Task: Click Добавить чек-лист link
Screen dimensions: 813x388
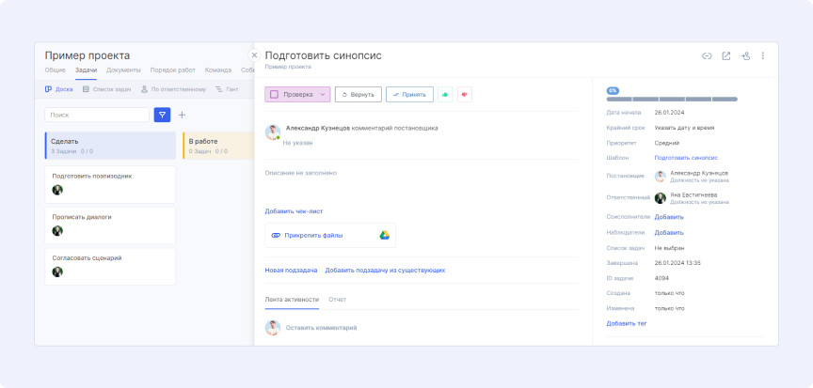Action: [294, 211]
